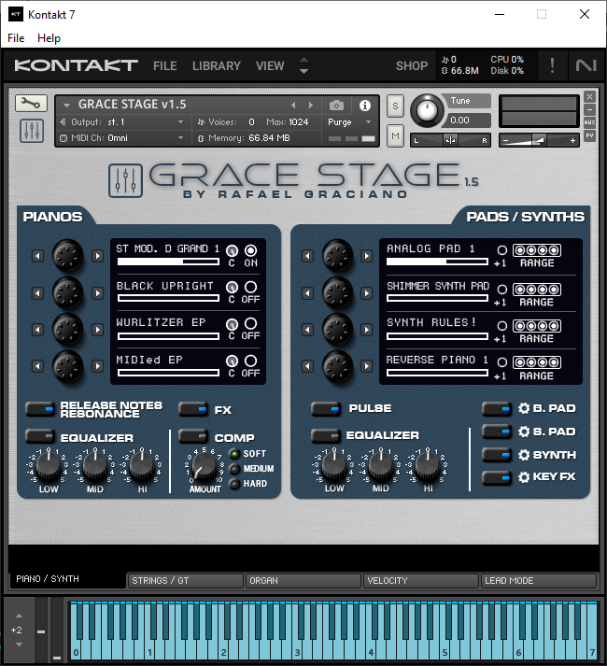Take a snapshot with the camera icon

336,106
